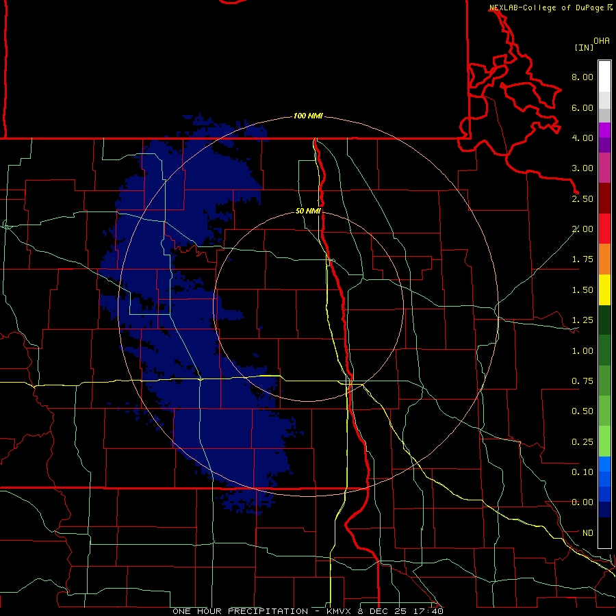
Task: Click the [IN] units label
Action: coord(584,47)
